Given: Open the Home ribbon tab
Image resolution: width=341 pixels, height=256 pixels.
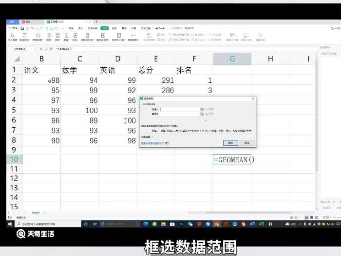Looking at the screenshot, I should click(x=71, y=28).
